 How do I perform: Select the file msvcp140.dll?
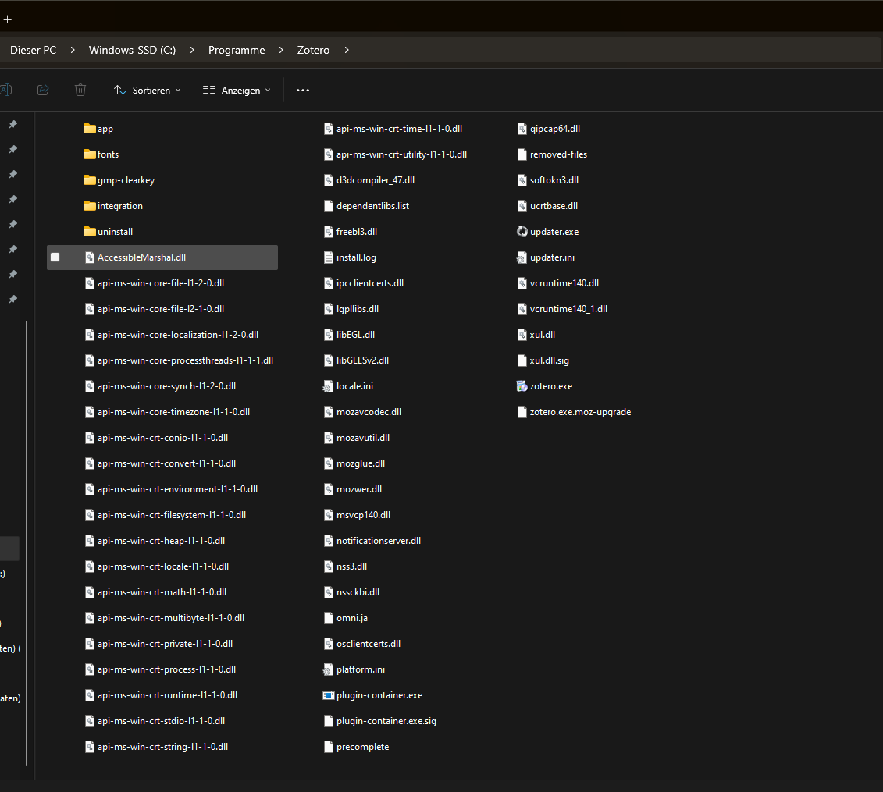363,515
